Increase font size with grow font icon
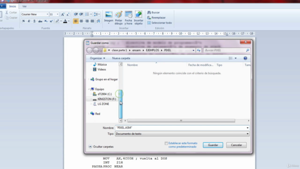 tap(62, 15)
